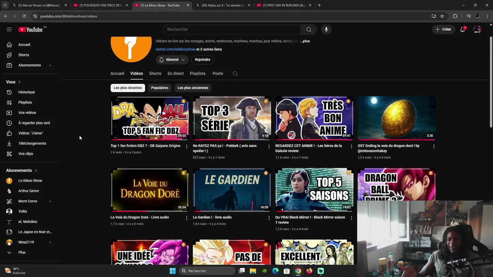Viewport: 493px width, 277px height.
Task: Click the YouTube search input field
Action: point(232,29)
